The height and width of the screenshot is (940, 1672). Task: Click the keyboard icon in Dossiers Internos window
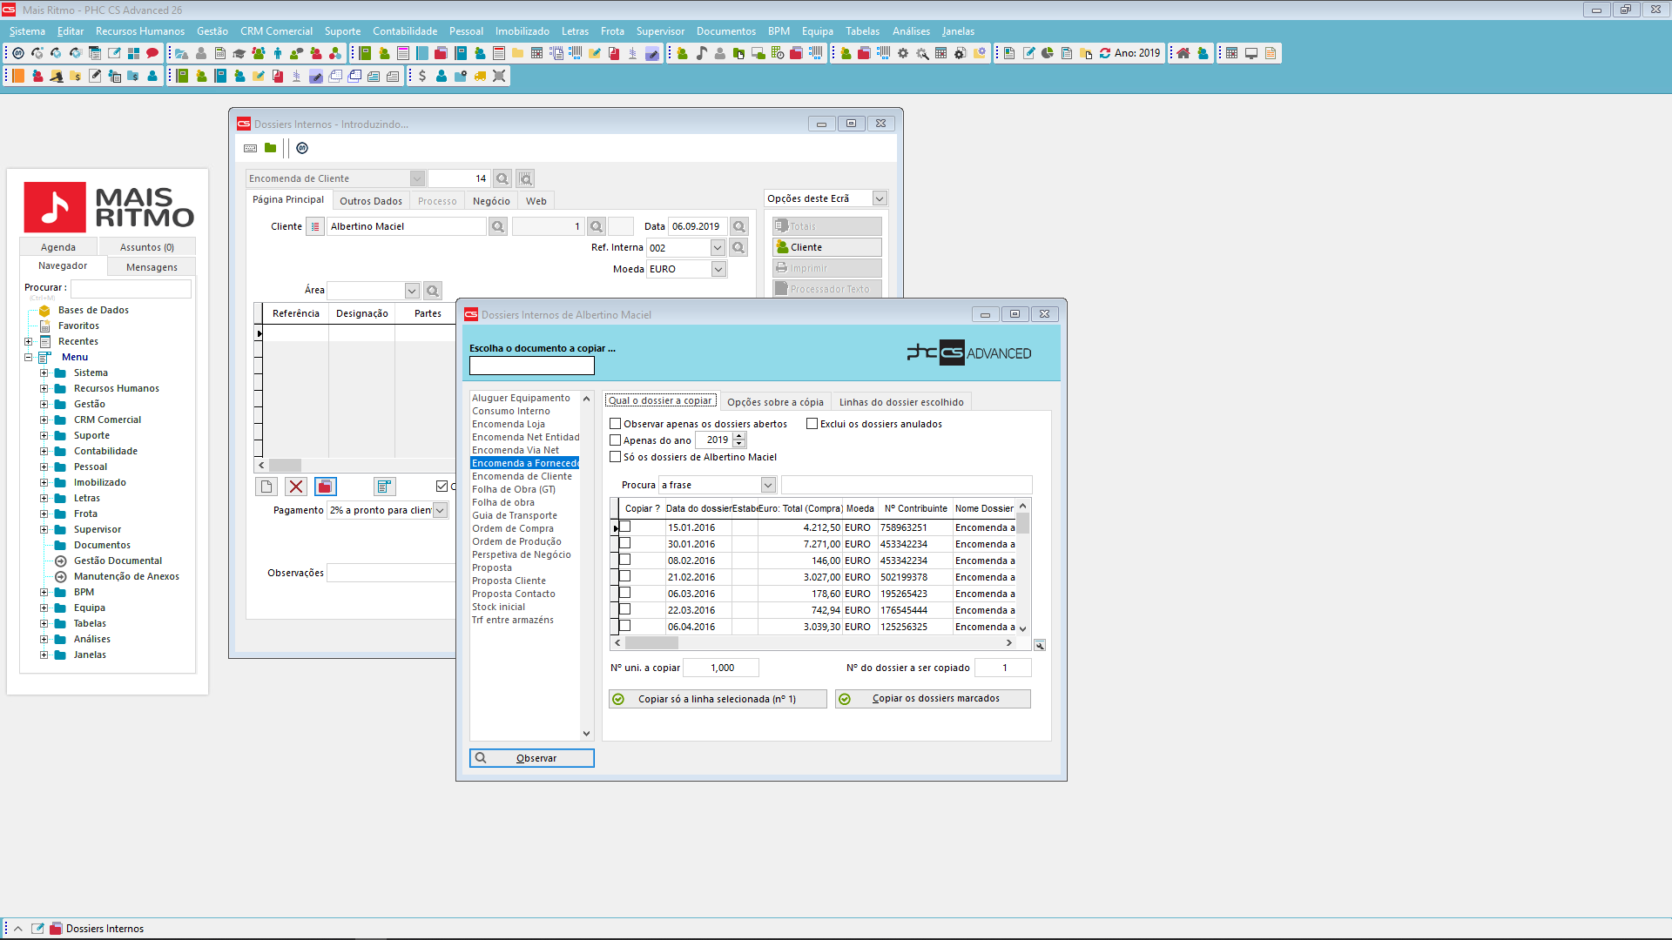251,148
